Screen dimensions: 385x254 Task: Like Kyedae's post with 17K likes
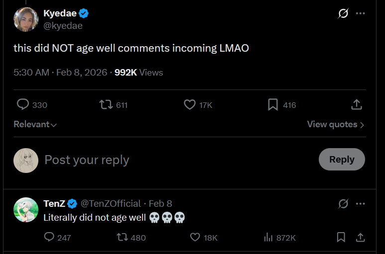[190, 104]
